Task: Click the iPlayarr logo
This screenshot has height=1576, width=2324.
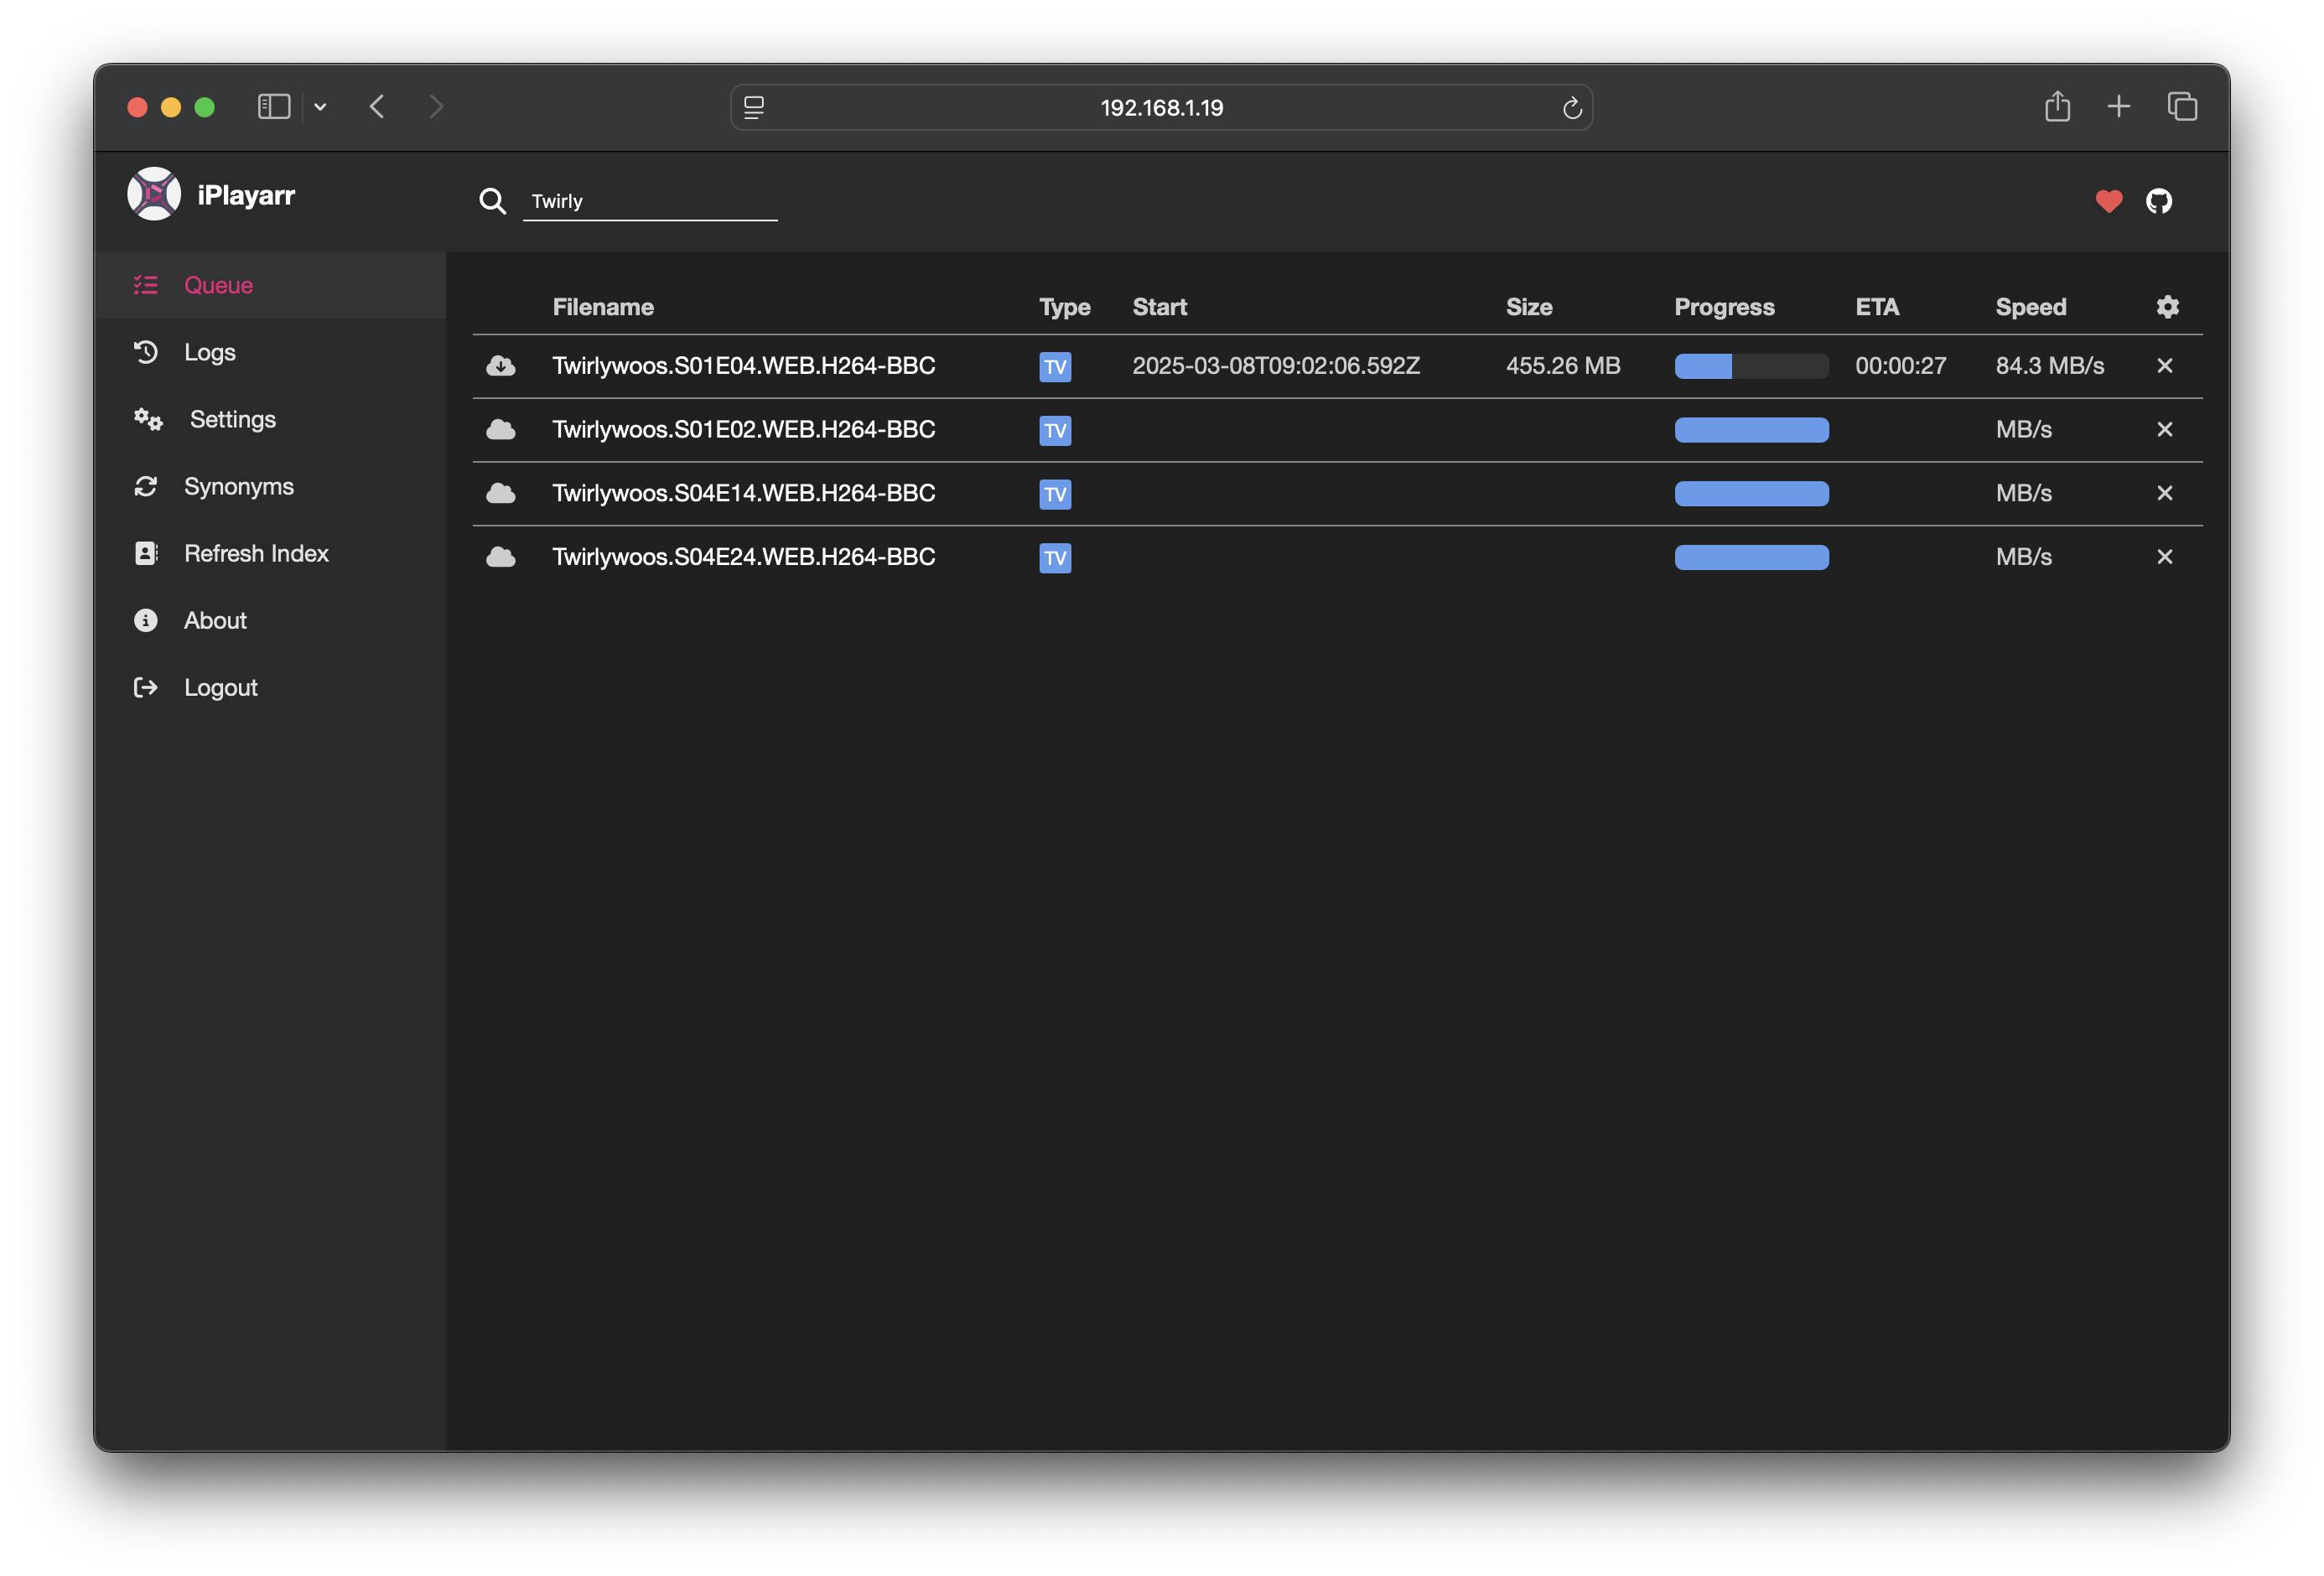Action: point(154,194)
